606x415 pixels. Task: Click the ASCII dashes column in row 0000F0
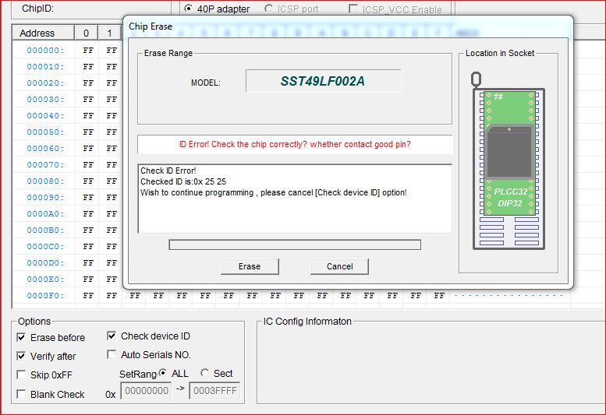click(x=509, y=295)
